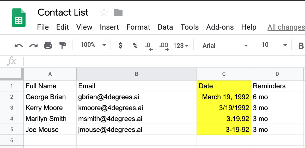Open the 100% zoom dropdown
This screenshot has height=148, width=305.
(x=93, y=45)
